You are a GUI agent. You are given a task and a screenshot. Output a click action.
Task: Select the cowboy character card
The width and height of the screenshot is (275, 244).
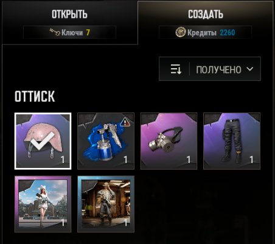pos(106,204)
